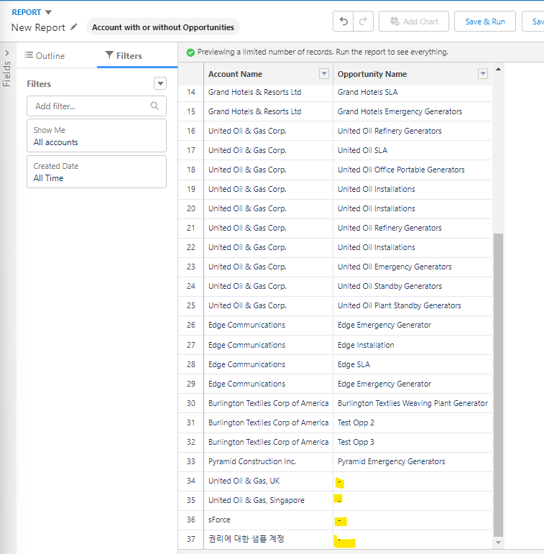Open the Created Date All Time filter
544x554 pixels.
point(96,172)
